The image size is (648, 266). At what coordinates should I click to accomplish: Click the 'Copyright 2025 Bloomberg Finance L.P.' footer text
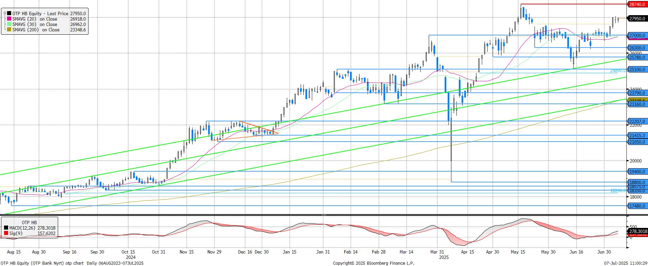pyautogui.click(x=373, y=263)
